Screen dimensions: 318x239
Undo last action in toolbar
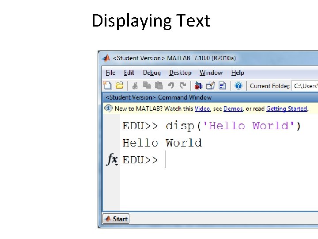171,85
